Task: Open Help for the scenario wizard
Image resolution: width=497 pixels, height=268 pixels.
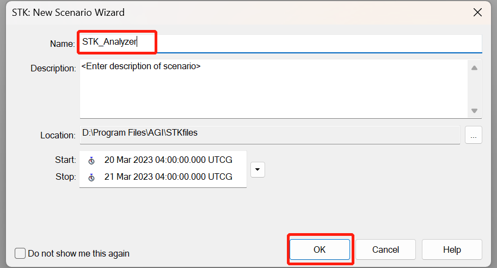Action: pos(452,249)
